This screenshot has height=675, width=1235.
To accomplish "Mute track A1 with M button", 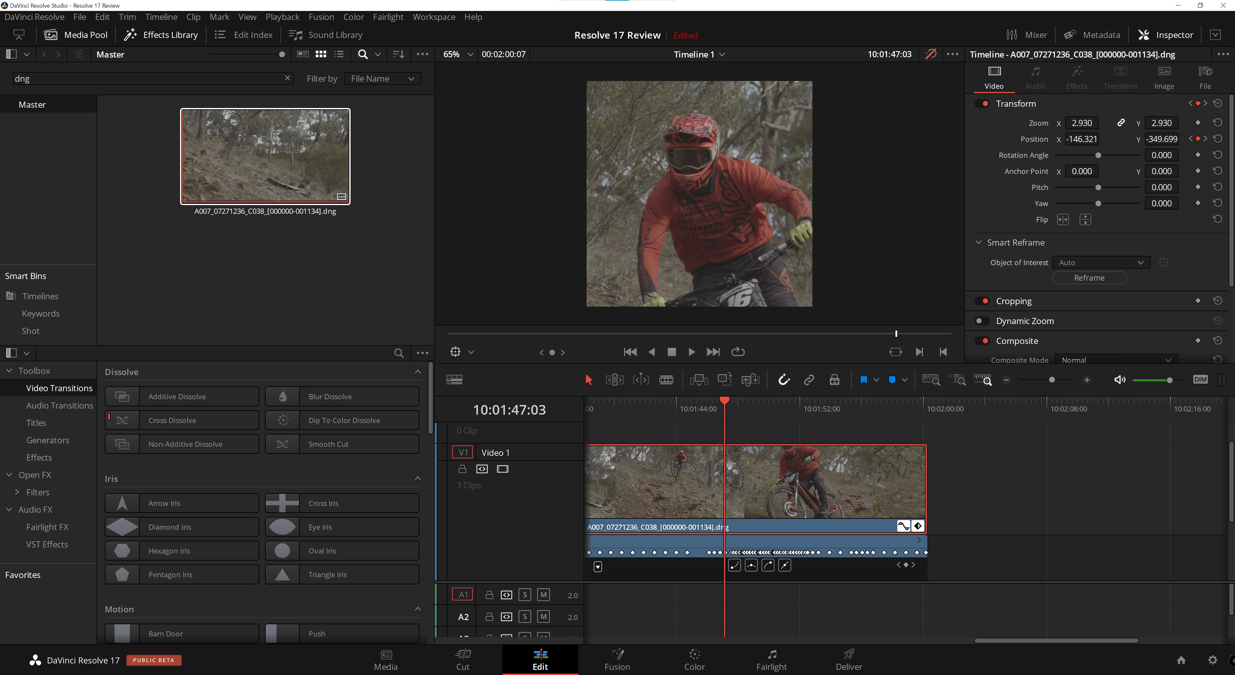I will (543, 595).
